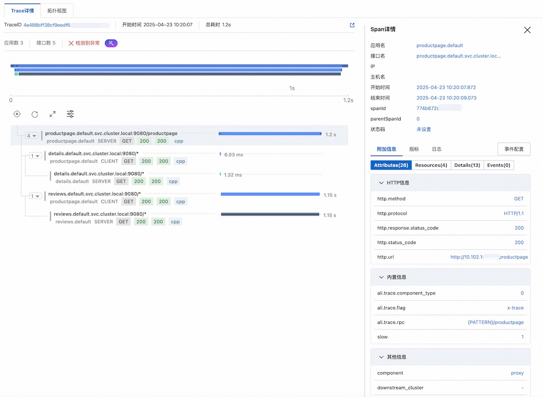Select the Attributes(26) tab
The width and height of the screenshot is (543, 397).
tap(391, 165)
